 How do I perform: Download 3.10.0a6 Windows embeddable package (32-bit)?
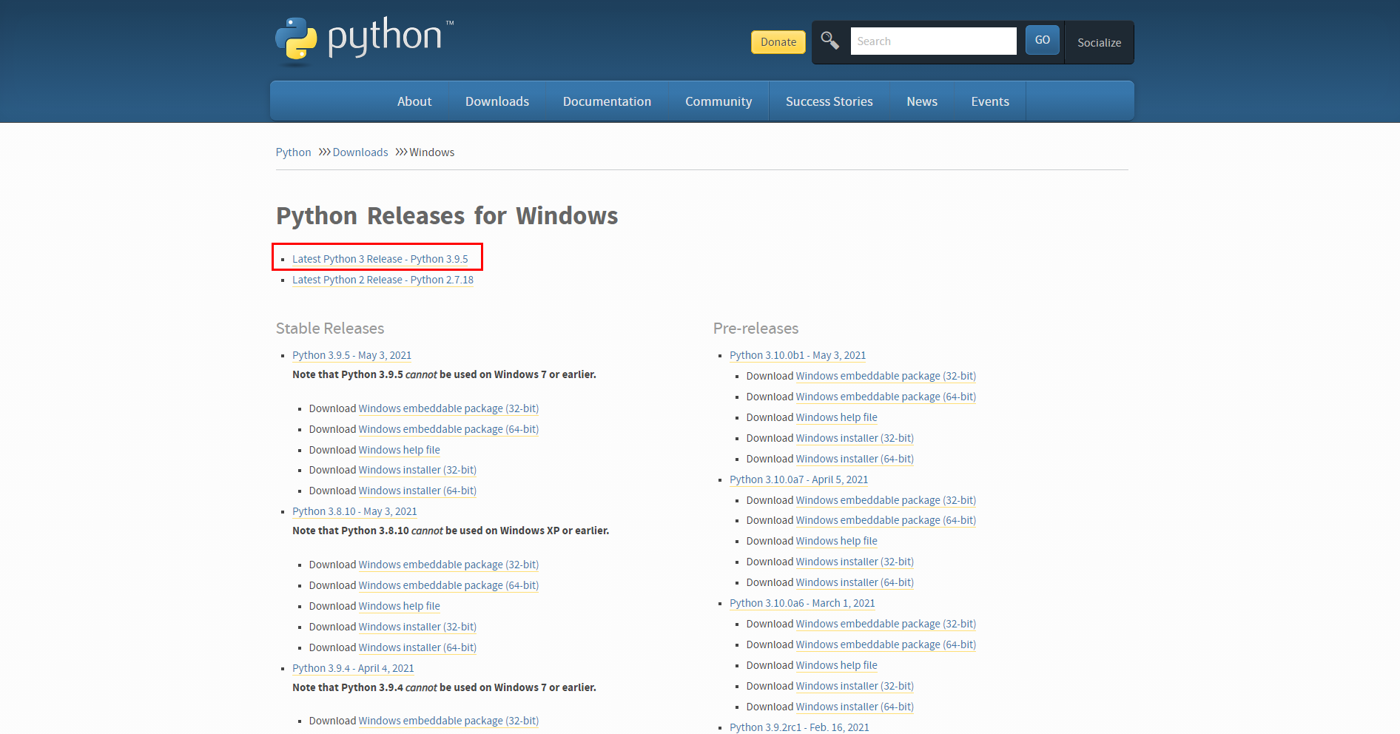click(886, 624)
